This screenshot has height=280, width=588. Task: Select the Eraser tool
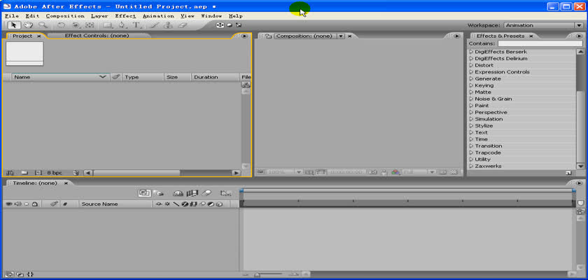point(182,25)
